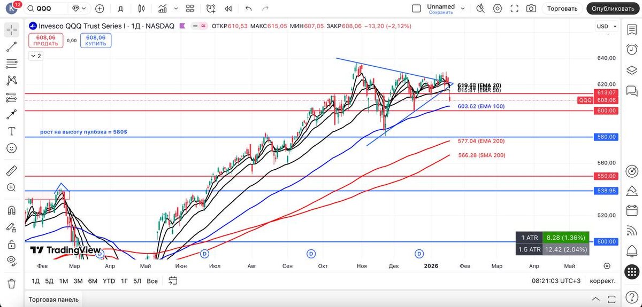Open the indicator templates grid icon
This screenshot has width=642, height=307.
(190, 9)
